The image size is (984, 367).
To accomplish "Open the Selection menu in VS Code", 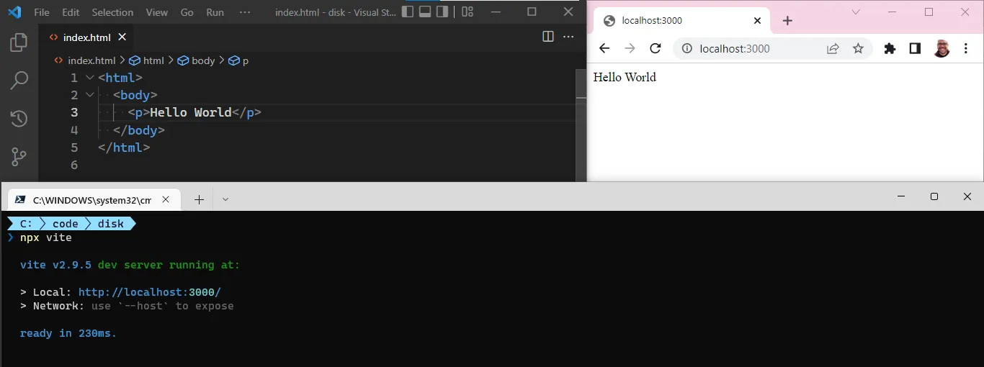I will coord(112,12).
